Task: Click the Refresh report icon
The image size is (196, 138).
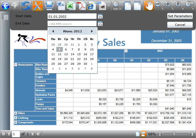Action: (x=26, y=5)
